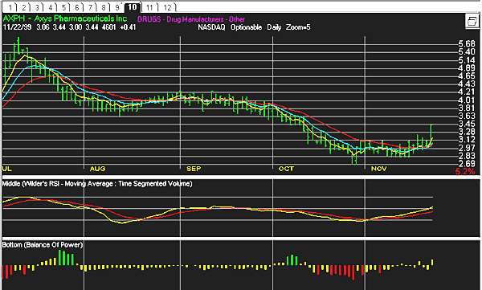Click the 4.01 price axis label
This screenshot has width=482, height=290.
tap(466, 100)
